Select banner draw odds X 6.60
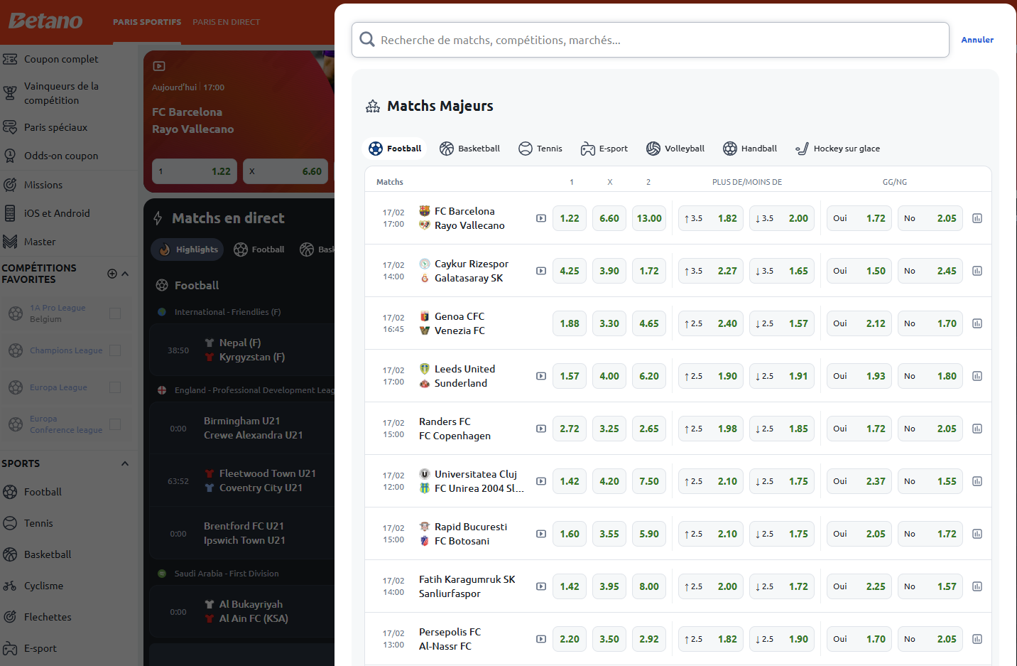1017x666 pixels. [285, 171]
